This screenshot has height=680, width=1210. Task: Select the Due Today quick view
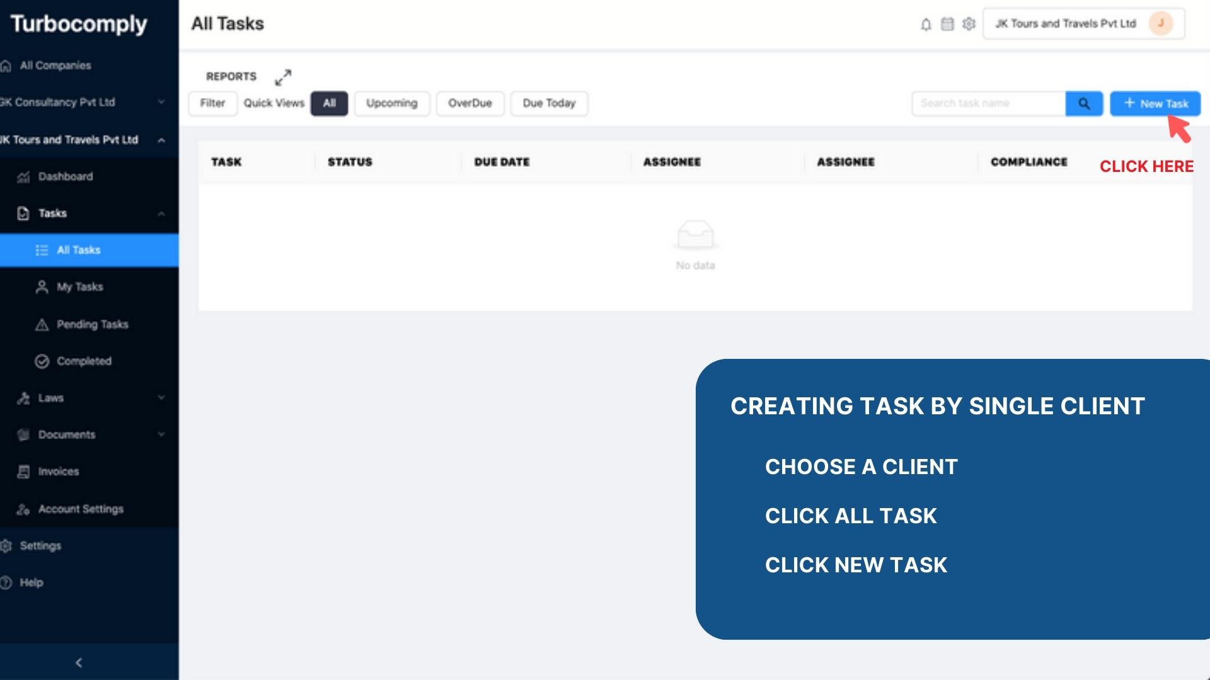point(548,103)
